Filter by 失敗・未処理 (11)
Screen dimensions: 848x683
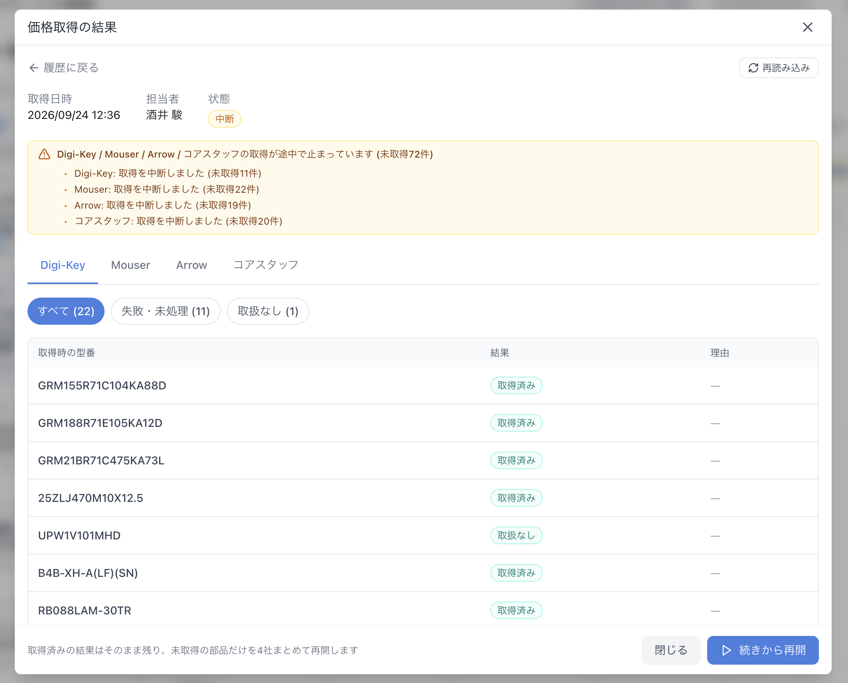tap(166, 311)
